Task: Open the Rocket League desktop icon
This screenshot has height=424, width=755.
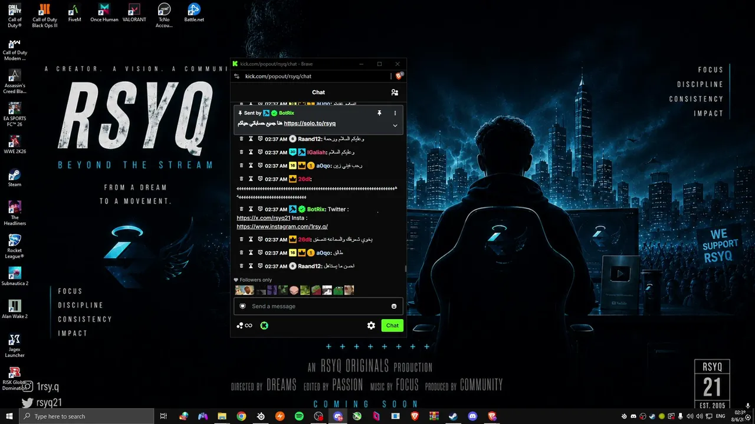Action: pos(15,246)
